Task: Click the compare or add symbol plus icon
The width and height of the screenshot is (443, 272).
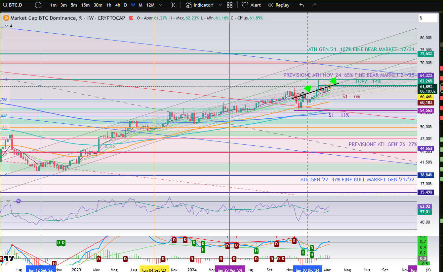Action: tap(38, 5)
